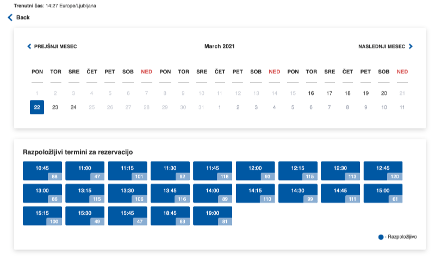Select the 11:15 time slot

point(128,171)
